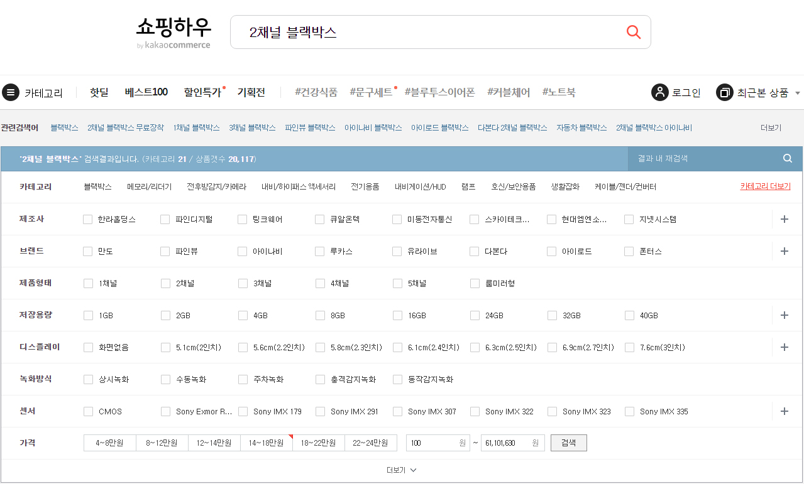Expand the 센서 row plus icon
The height and width of the screenshot is (484, 804).
point(784,411)
